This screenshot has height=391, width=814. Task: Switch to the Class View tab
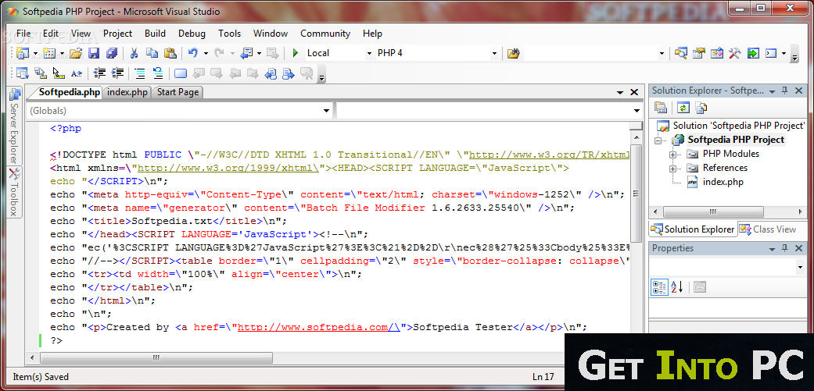(x=769, y=229)
